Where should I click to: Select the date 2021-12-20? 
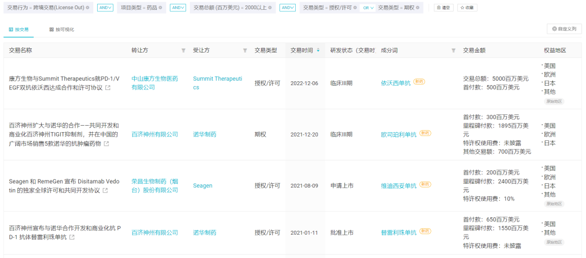(304, 134)
